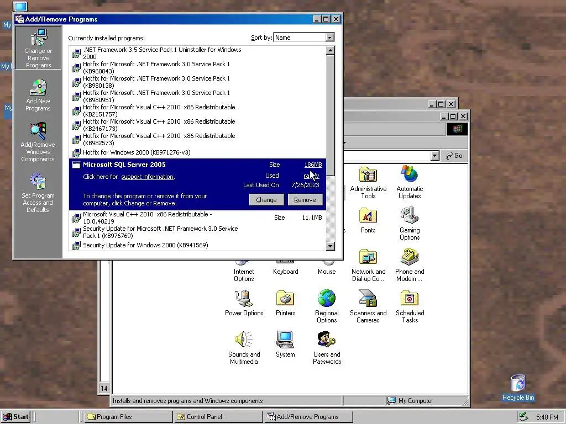Image resolution: width=566 pixels, height=424 pixels.
Task: Select Internet Options in Control Panel
Action: [x=244, y=272]
